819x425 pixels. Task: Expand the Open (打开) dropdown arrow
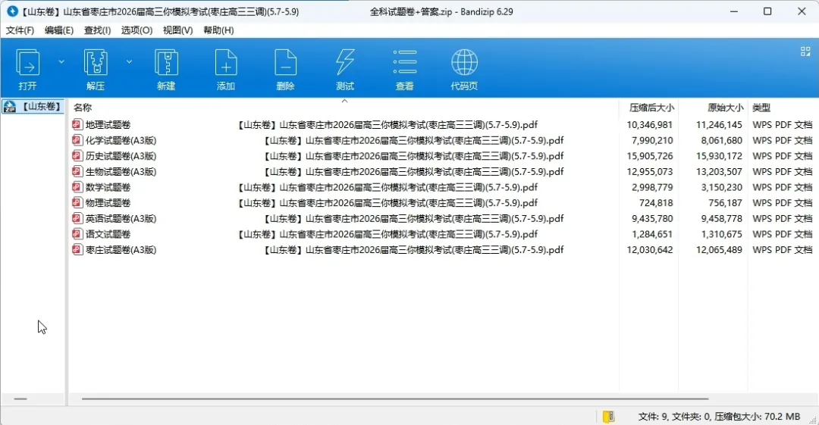click(61, 61)
